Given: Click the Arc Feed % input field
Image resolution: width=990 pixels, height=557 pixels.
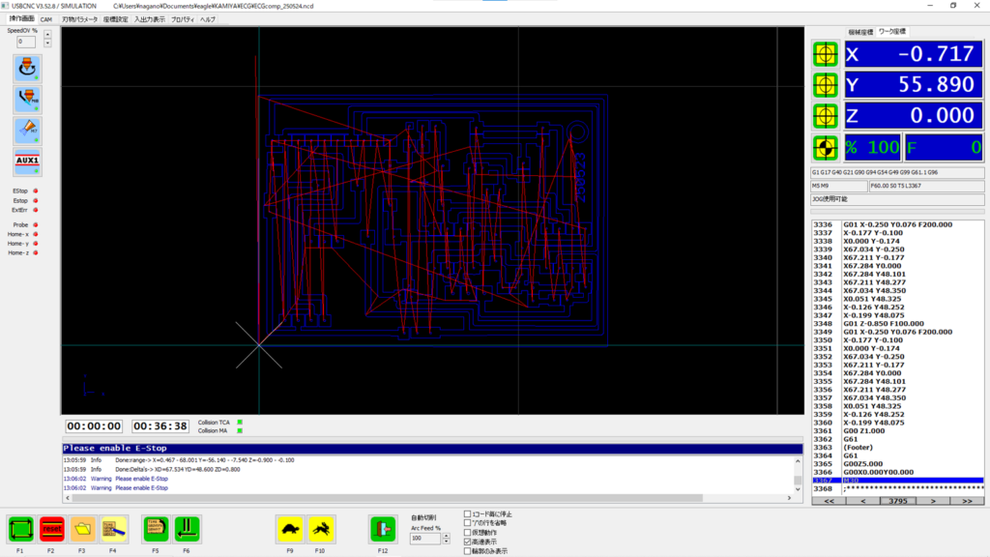Looking at the screenshot, I should [424, 538].
